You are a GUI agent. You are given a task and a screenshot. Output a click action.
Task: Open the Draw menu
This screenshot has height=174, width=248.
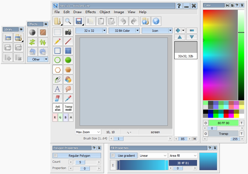pos(77,12)
